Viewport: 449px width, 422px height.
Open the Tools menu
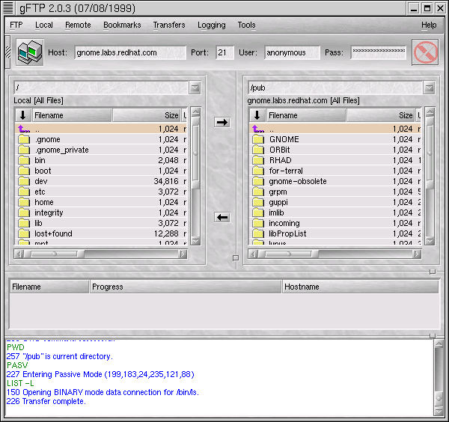(x=246, y=25)
